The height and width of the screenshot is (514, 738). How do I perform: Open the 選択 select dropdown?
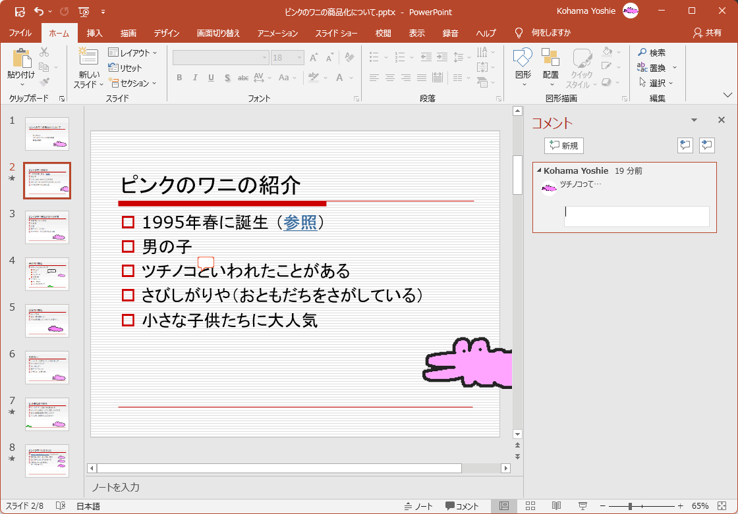656,83
